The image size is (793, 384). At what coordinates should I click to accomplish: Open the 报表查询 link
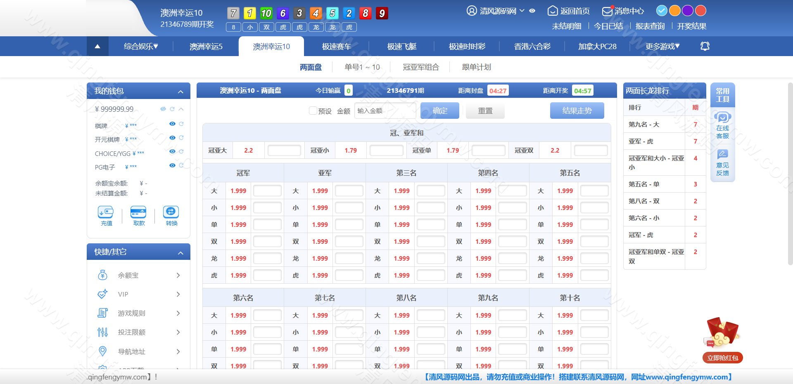[650, 26]
